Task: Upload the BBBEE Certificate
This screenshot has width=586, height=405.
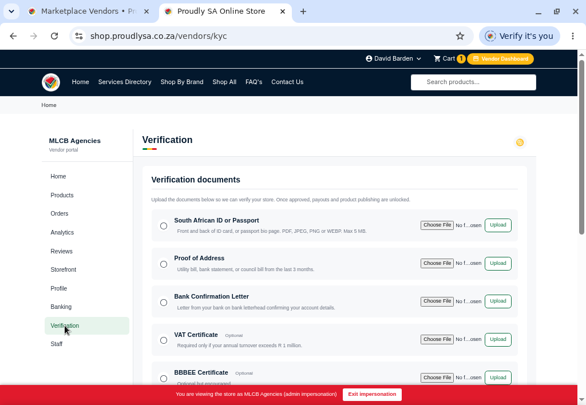Action: point(498,378)
